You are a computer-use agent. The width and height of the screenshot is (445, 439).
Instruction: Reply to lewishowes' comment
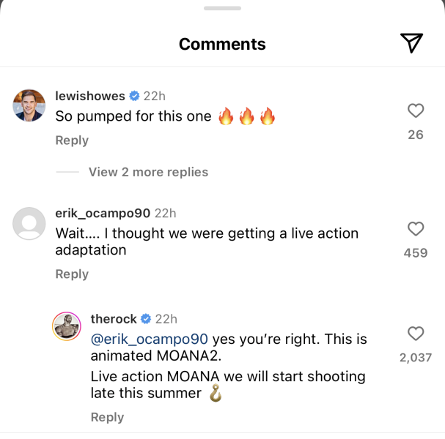tap(72, 140)
